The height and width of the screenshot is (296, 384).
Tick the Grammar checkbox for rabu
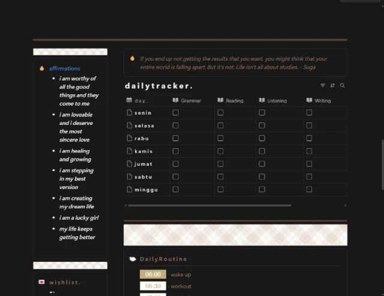(176, 138)
